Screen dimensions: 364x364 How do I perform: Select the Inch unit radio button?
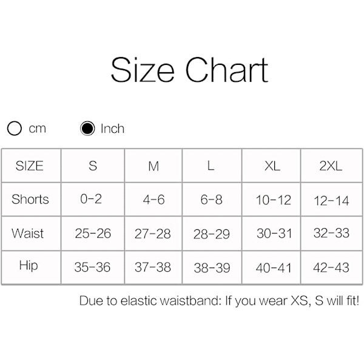coord(88,129)
